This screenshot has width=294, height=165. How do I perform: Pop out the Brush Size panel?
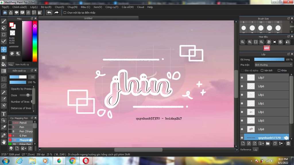[x=289, y=18]
